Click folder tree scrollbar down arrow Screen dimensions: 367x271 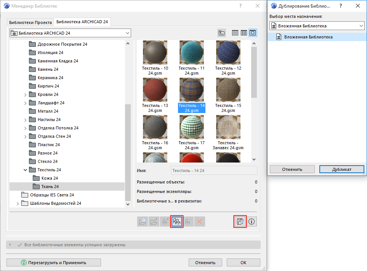point(128,204)
